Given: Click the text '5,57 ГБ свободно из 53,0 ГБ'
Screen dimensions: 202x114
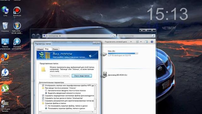Looking at the screenshot, I should point(119,55).
